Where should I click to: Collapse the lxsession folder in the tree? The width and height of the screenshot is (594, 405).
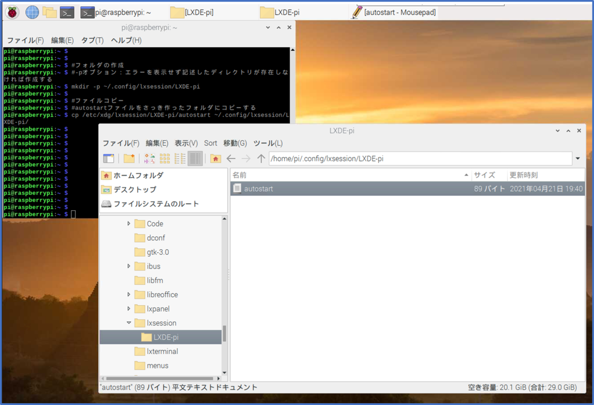click(129, 322)
